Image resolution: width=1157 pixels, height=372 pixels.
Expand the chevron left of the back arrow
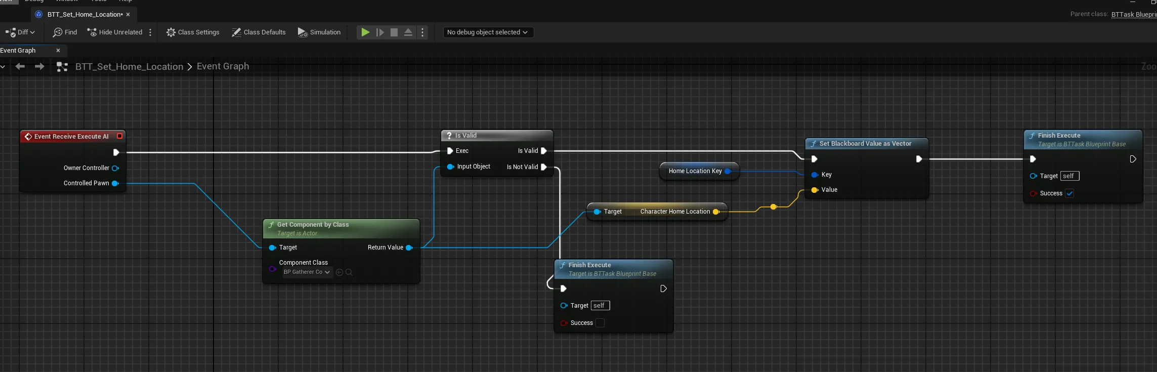3,66
